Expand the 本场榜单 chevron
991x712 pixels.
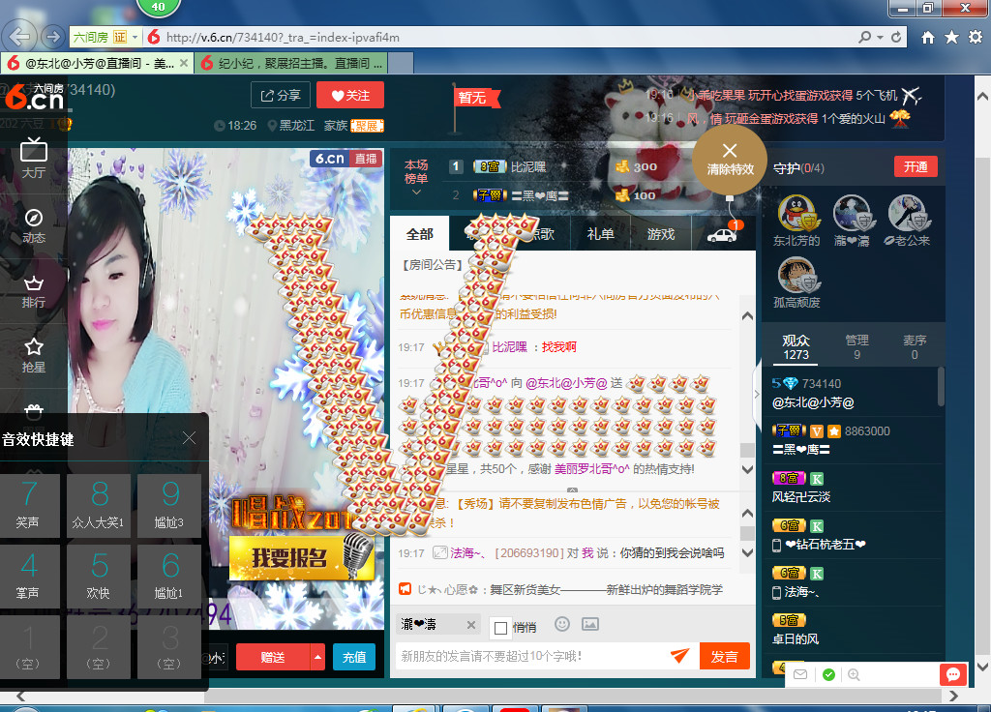416,193
